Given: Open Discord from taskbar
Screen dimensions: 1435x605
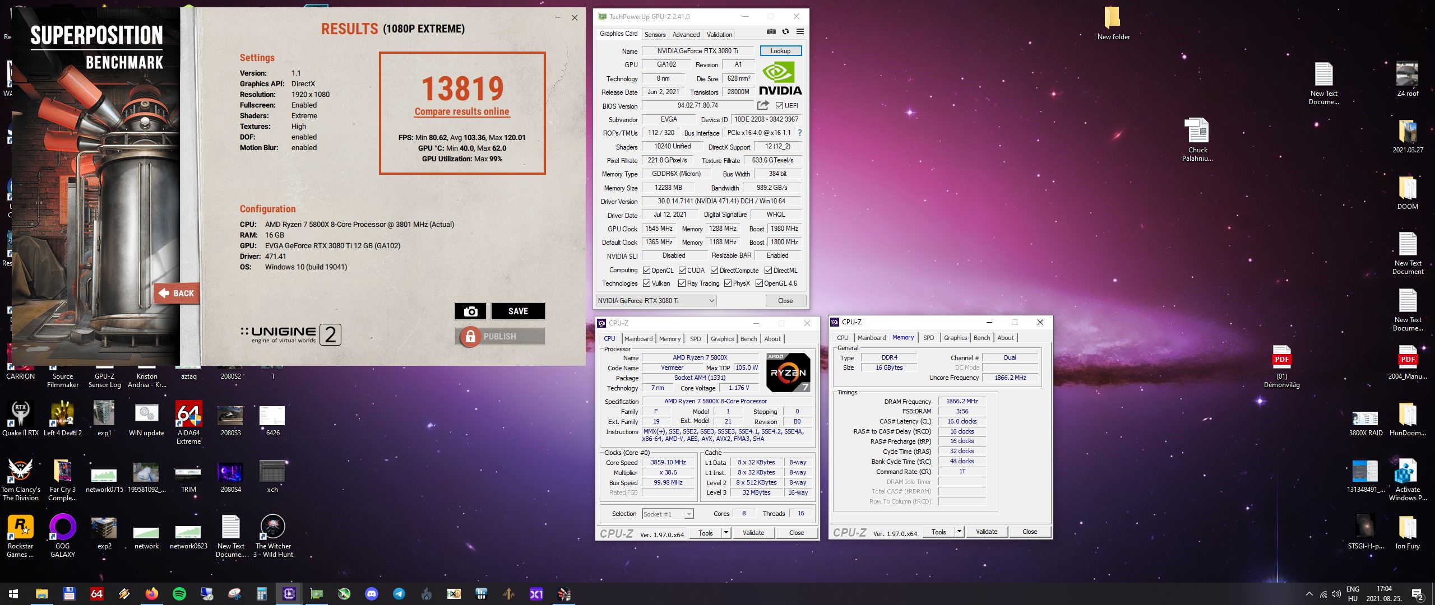Looking at the screenshot, I should coord(372,594).
